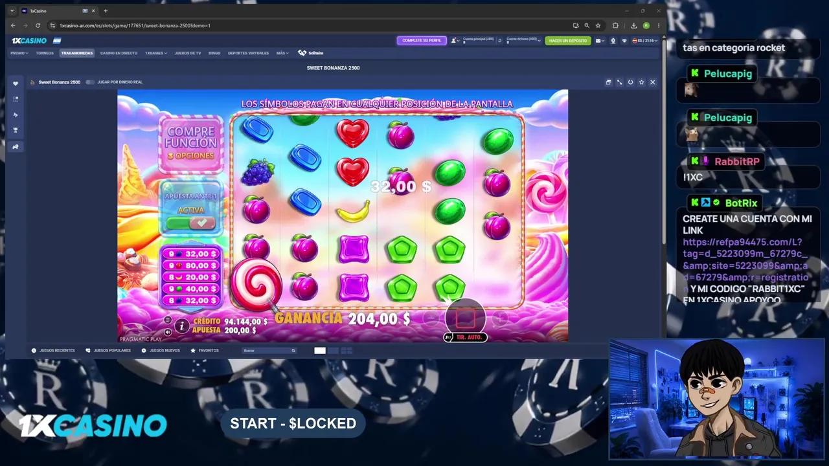Expand the PROMO dropdown menu
This screenshot has height=466, width=829.
19,53
